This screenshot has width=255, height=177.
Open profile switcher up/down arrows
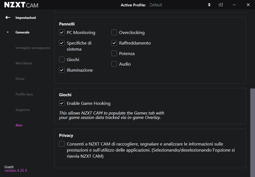[x=209, y=5]
